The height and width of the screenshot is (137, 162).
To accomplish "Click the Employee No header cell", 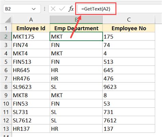I will point(129,28).
